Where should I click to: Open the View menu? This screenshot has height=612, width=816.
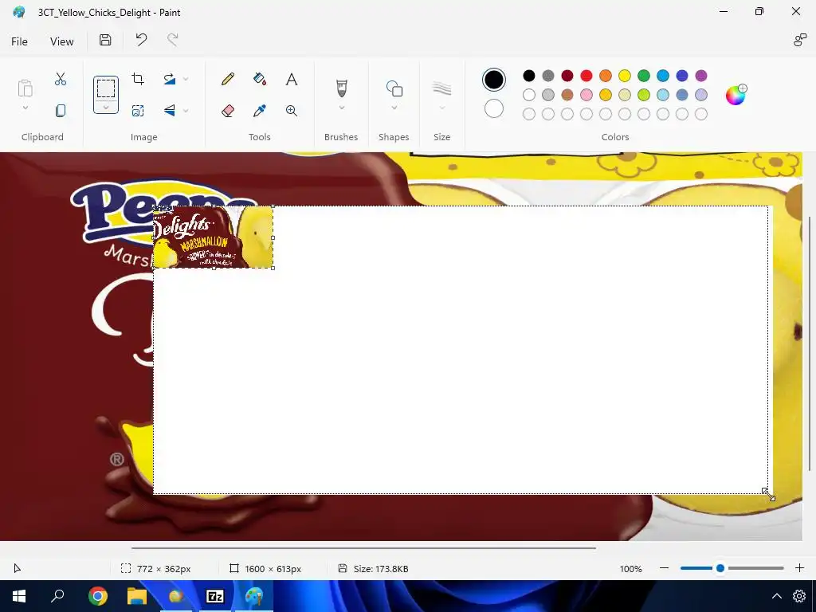point(61,41)
